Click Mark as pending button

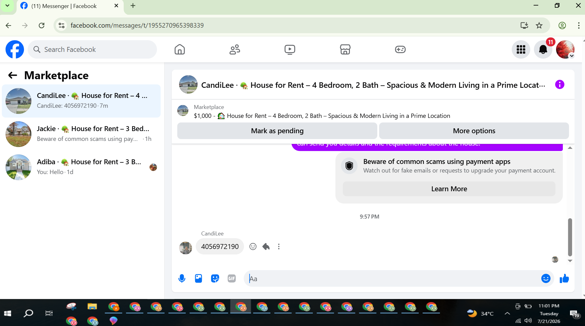tap(277, 131)
